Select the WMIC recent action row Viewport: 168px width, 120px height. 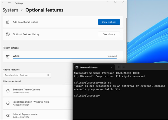63,57
